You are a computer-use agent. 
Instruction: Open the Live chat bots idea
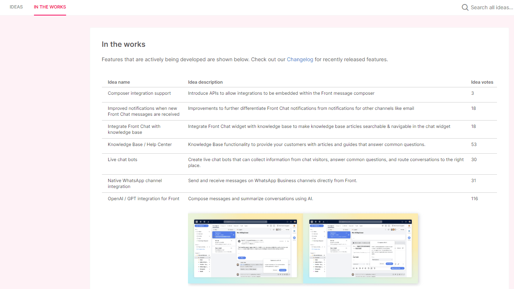click(x=123, y=160)
